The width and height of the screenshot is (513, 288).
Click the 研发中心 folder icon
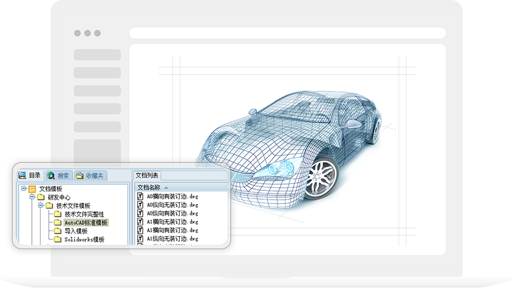(41, 197)
